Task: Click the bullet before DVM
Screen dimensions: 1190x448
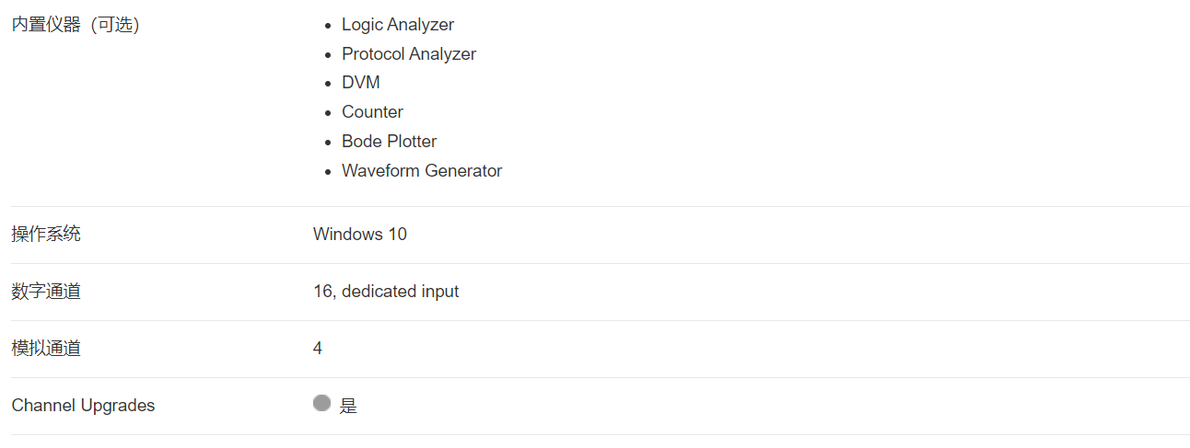Action: tap(329, 84)
